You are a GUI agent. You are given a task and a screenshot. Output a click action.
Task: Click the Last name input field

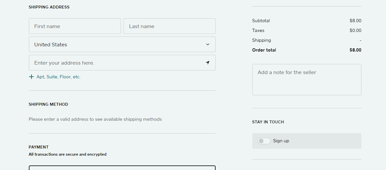(x=169, y=26)
